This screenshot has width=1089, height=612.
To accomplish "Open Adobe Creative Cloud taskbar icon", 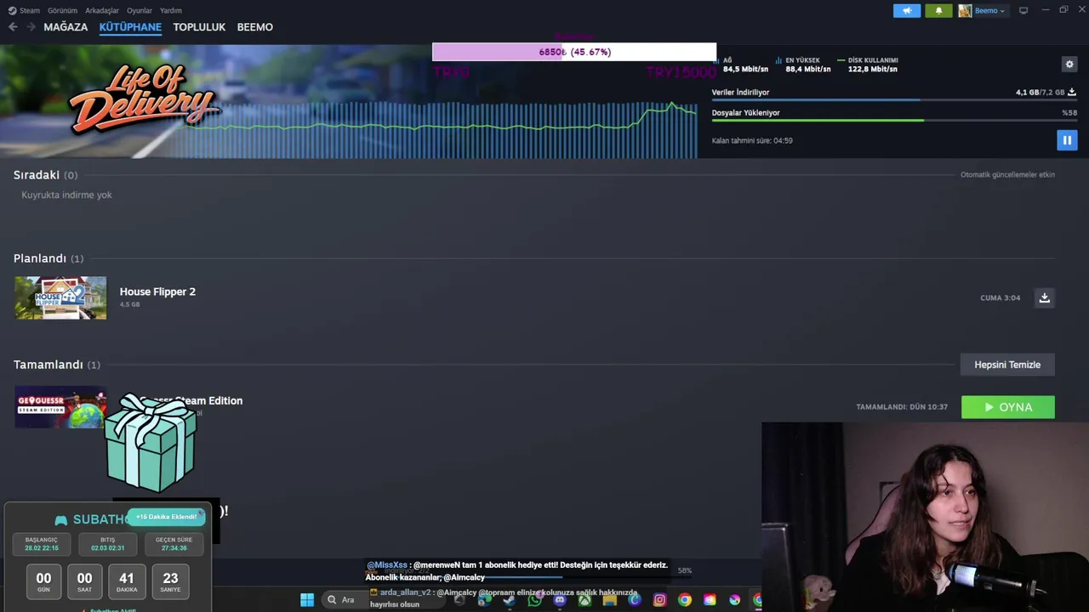I will [710, 600].
